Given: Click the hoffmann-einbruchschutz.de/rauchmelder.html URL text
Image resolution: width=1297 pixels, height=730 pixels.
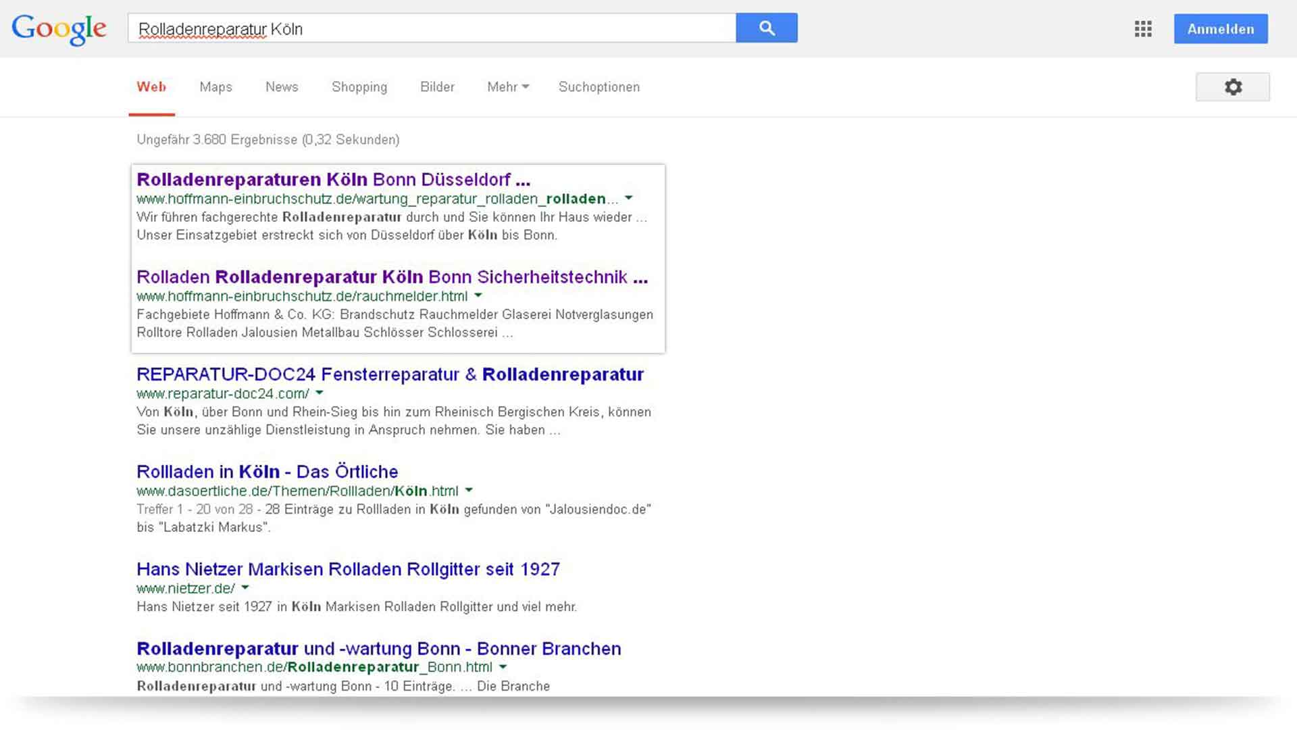Looking at the screenshot, I should point(302,296).
